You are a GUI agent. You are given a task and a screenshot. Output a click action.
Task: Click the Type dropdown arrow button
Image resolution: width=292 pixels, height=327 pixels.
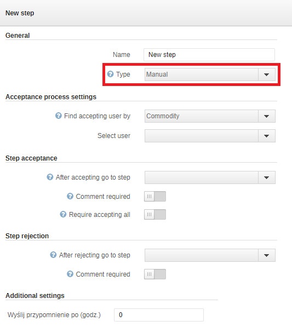267,74
